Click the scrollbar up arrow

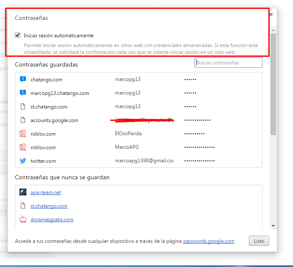coord(273,30)
